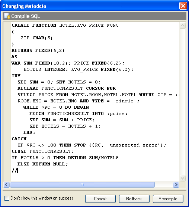Click the ELSE RETURN NULL line
The image size is (189, 207).
[x=42, y=164]
